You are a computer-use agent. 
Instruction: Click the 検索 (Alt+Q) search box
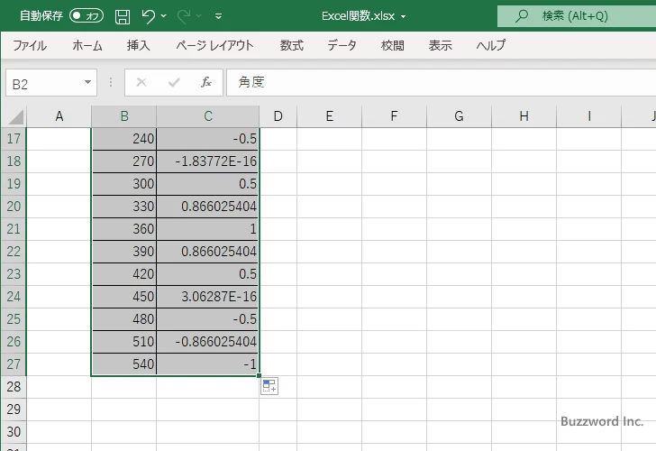coord(577,16)
